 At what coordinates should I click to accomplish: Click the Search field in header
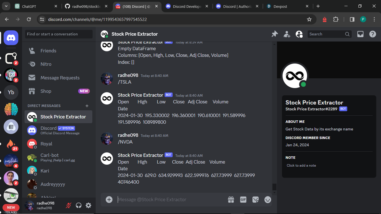tap(329, 34)
